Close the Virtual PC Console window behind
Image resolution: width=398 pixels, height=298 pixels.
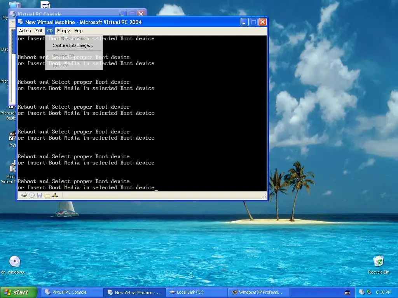(x=141, y=13)
